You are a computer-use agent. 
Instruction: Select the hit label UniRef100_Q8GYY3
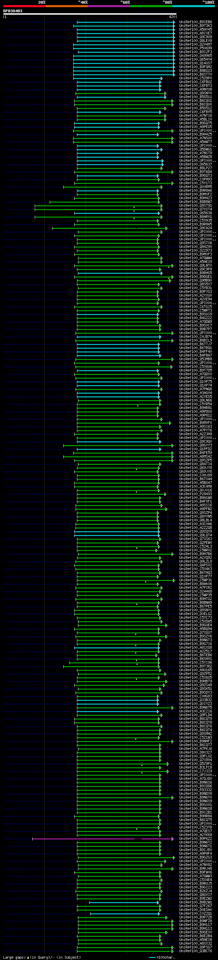pos(196,445)
